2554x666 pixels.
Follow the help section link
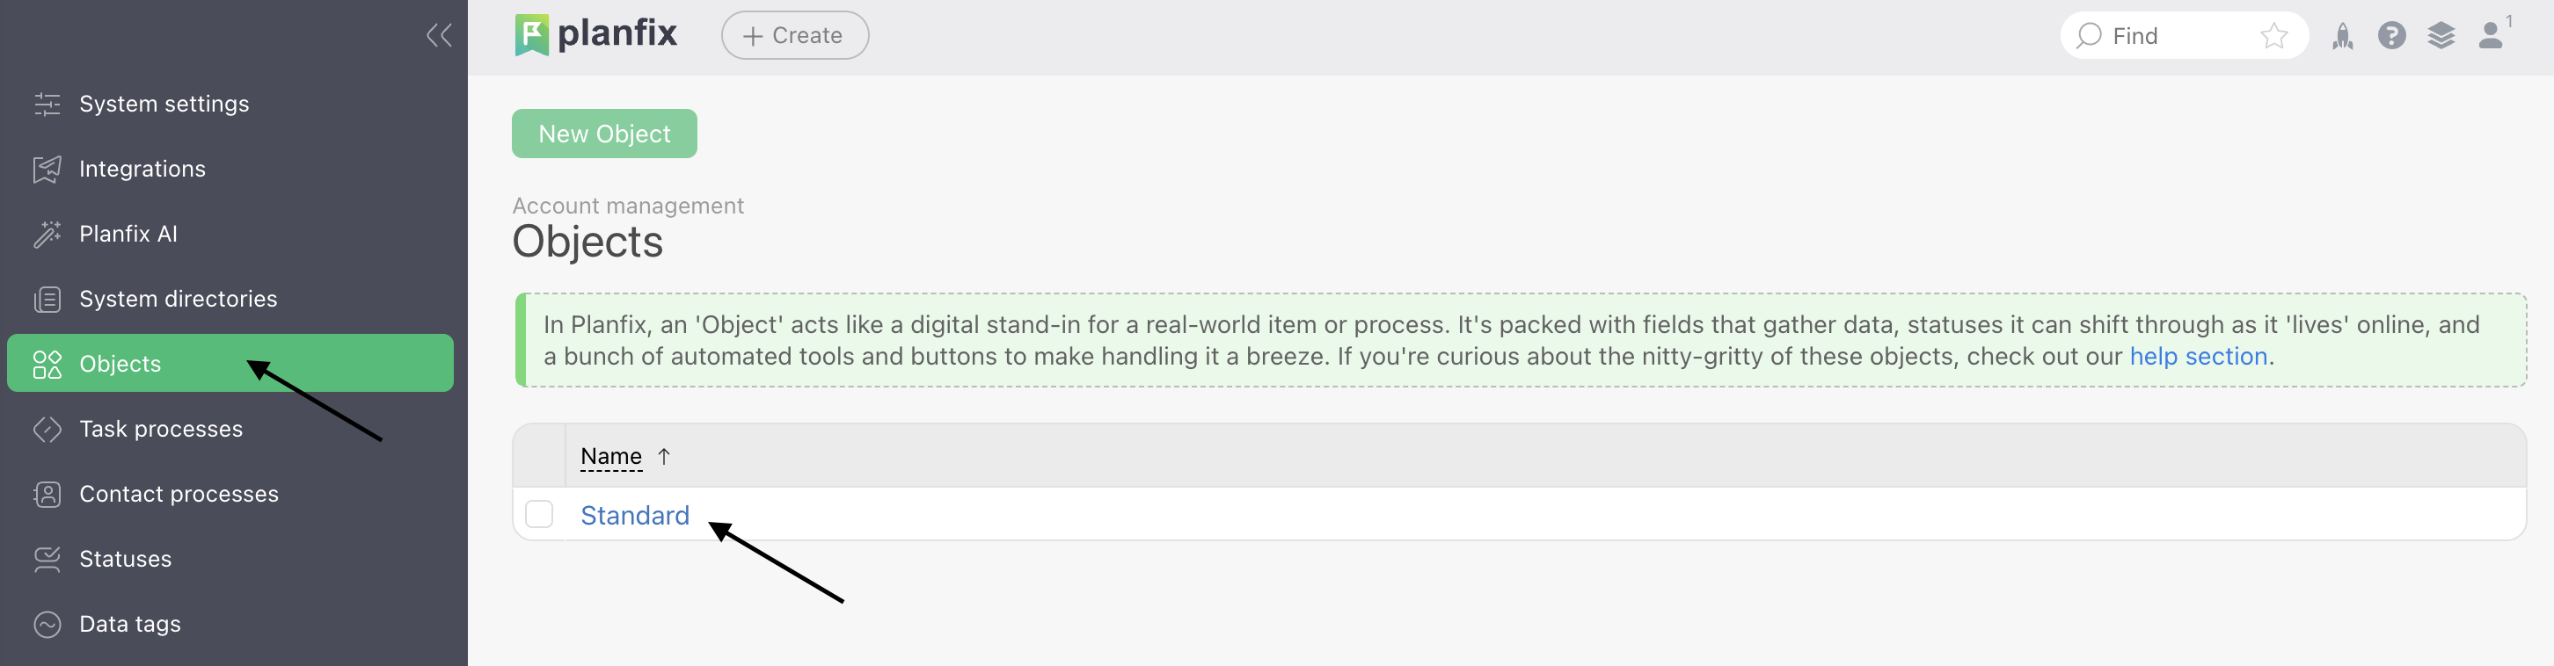pyautogui.click(x=2198, y=357)
